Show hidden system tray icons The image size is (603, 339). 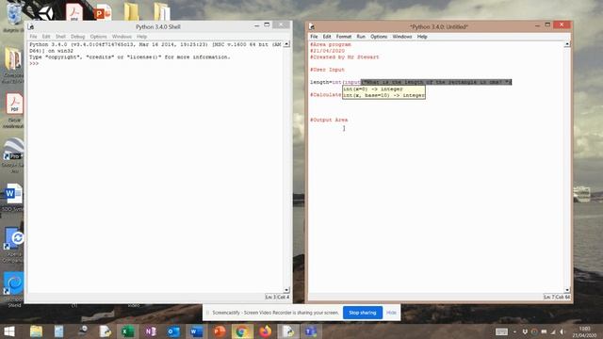tap(515, 331)
